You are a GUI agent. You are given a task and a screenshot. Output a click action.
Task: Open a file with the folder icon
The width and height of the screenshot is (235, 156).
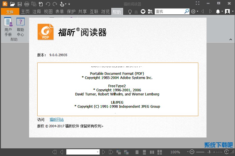coord(12,4)
